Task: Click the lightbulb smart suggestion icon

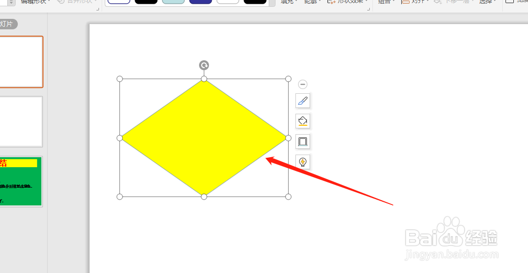Action: click(x=303, y=162)
